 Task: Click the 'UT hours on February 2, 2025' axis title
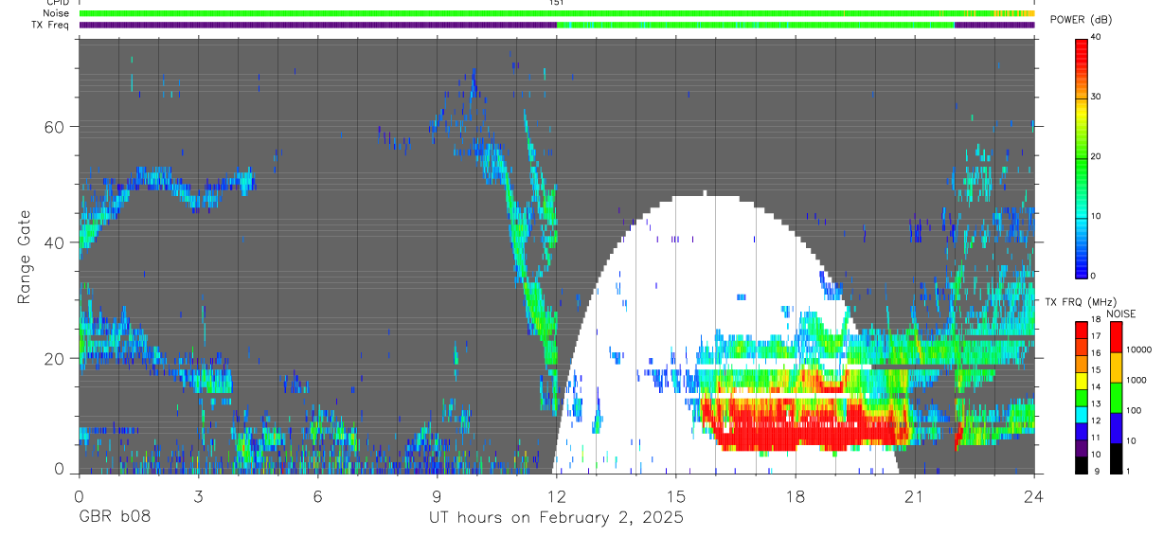[x=556, y=517]
